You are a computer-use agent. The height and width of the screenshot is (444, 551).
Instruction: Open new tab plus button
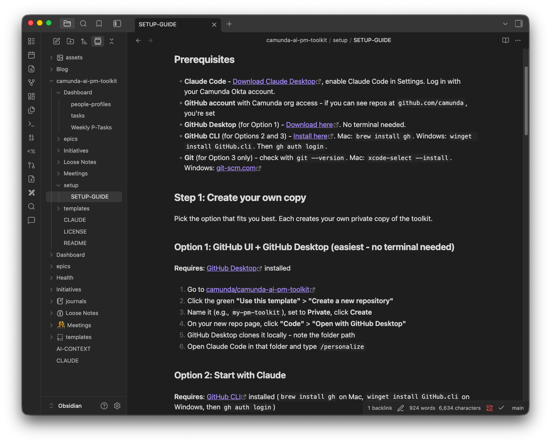coord(229,24)
